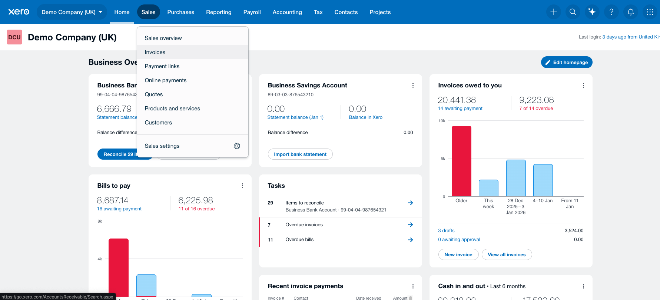Click the red Older invoices bar

461,161
